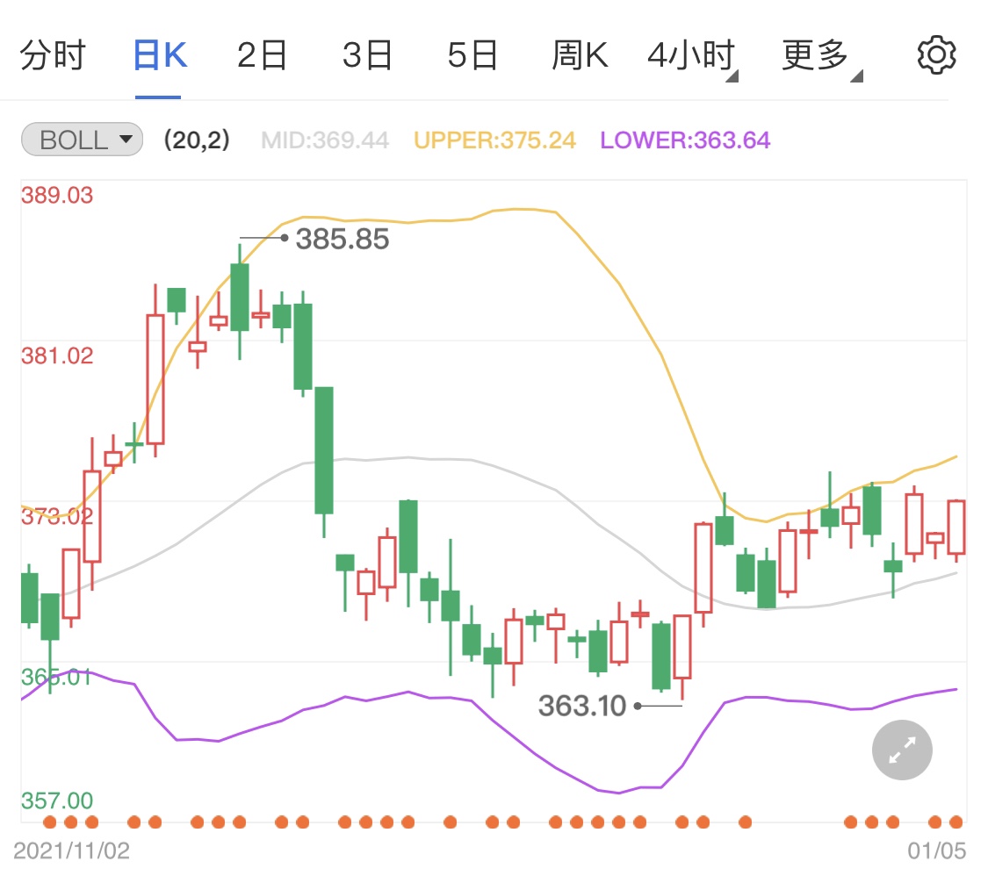Click the gear icon beside 更多
Viewport: 988px width, 883px height.
pos(936,54)
